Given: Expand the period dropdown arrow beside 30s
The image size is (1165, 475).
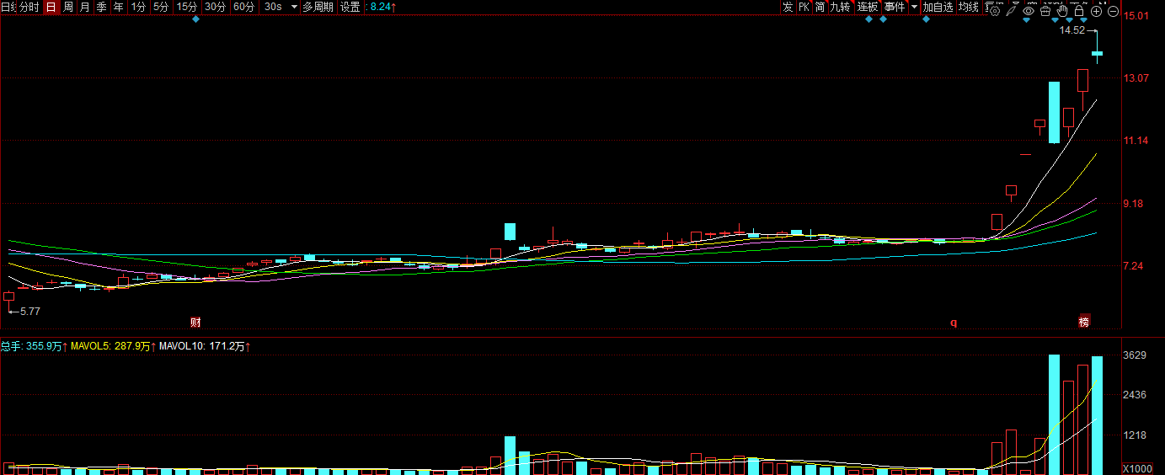Looking at the screenshot, I should point(294,7).
